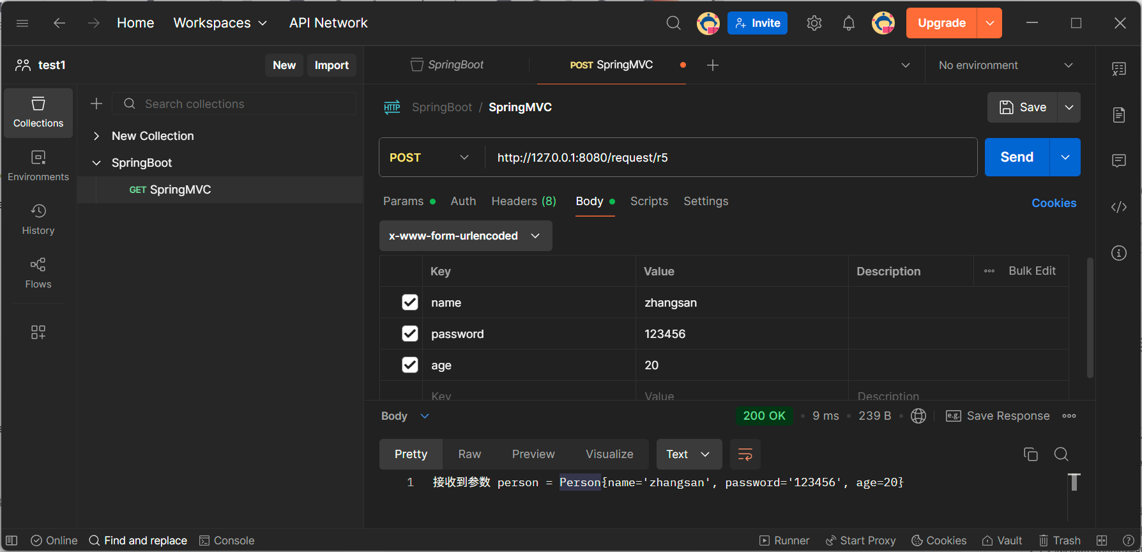Open the Collections sidebar panel
This screenshot has width=1142, height=552.
(x=38, y=112)
